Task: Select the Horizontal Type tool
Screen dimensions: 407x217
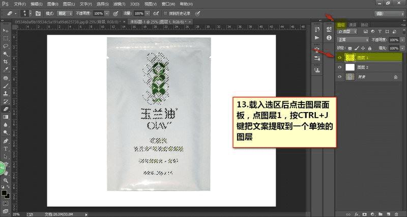Action: (5, 149)
